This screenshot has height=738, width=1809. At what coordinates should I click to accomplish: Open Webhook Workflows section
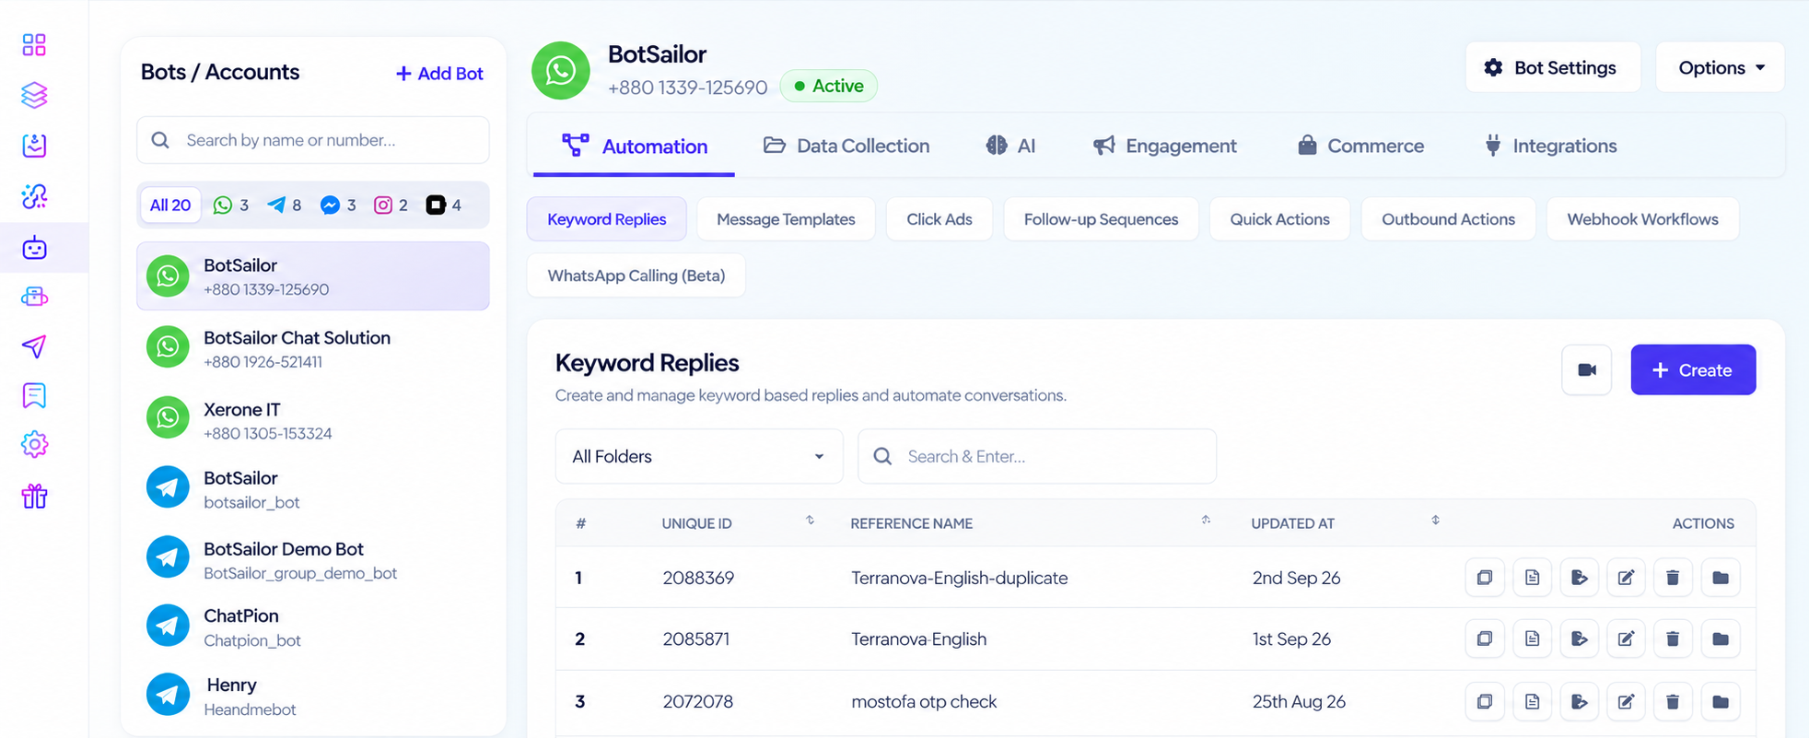pos(1642,219)
